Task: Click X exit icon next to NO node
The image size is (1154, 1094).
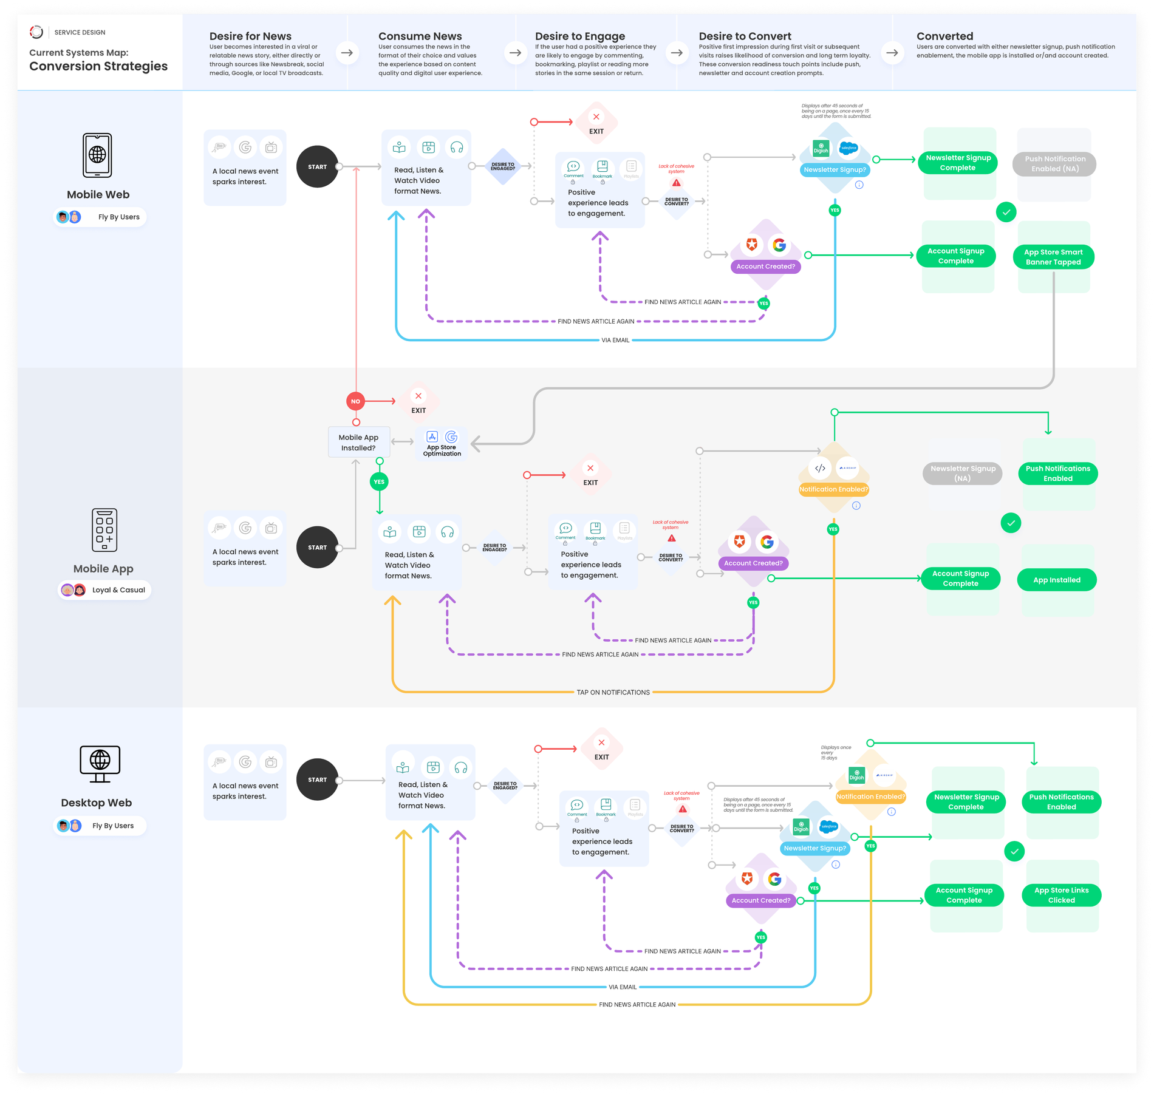Action: pos(418,396)
